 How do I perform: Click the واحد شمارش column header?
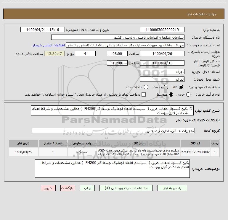tap(82, 143)
